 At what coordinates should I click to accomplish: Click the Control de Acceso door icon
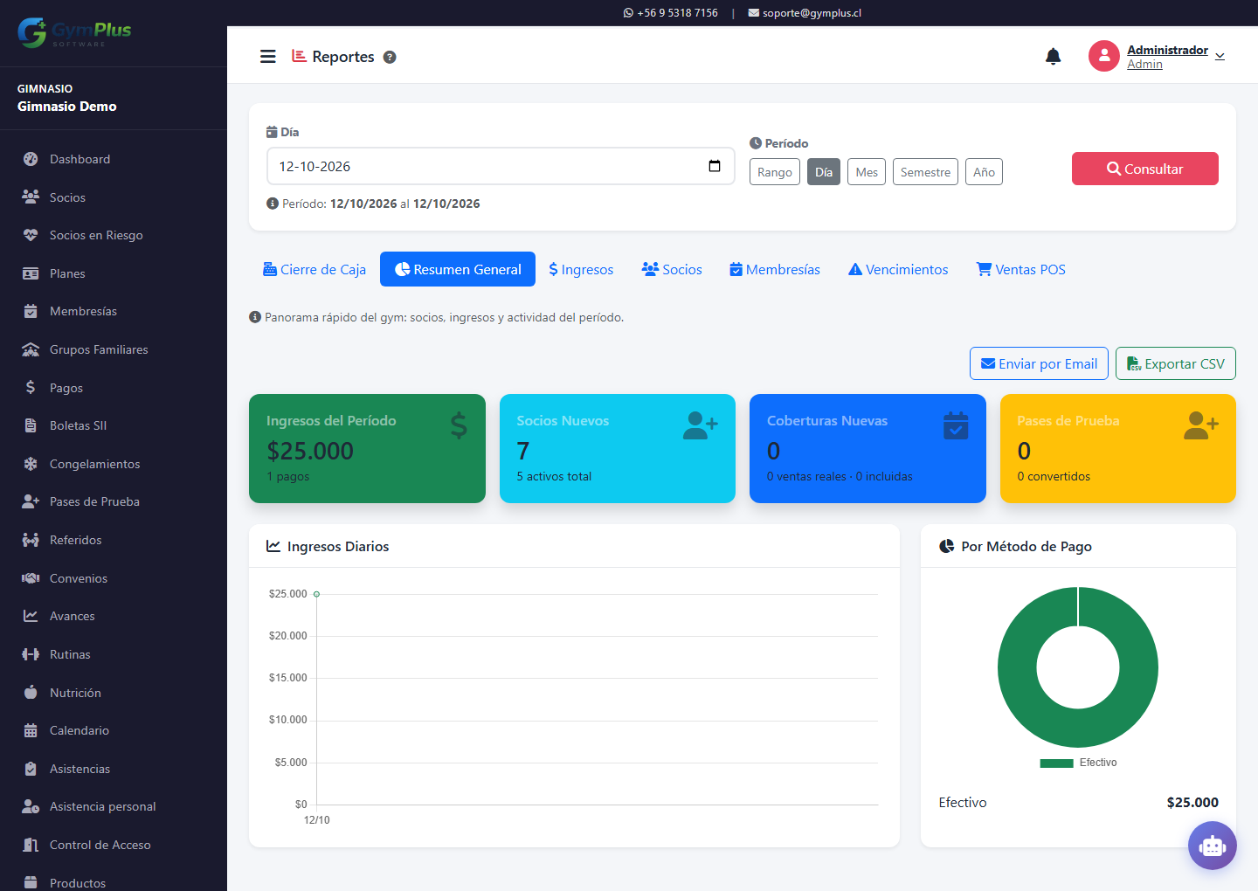31,845
